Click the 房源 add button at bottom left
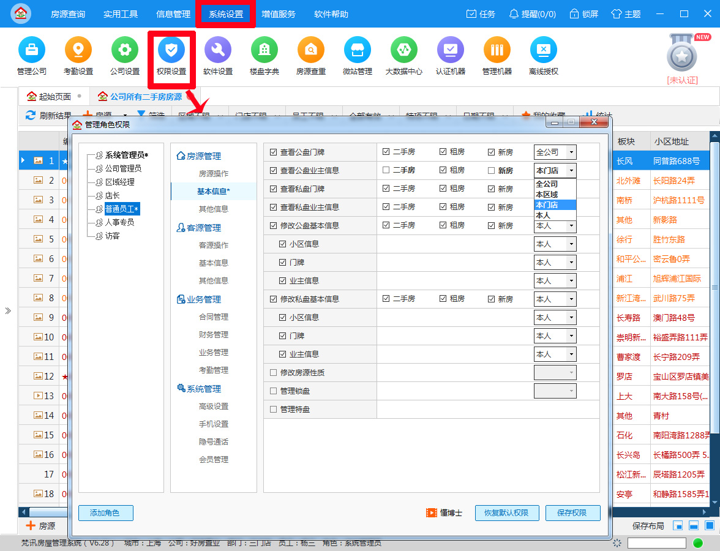 point(40,526)
